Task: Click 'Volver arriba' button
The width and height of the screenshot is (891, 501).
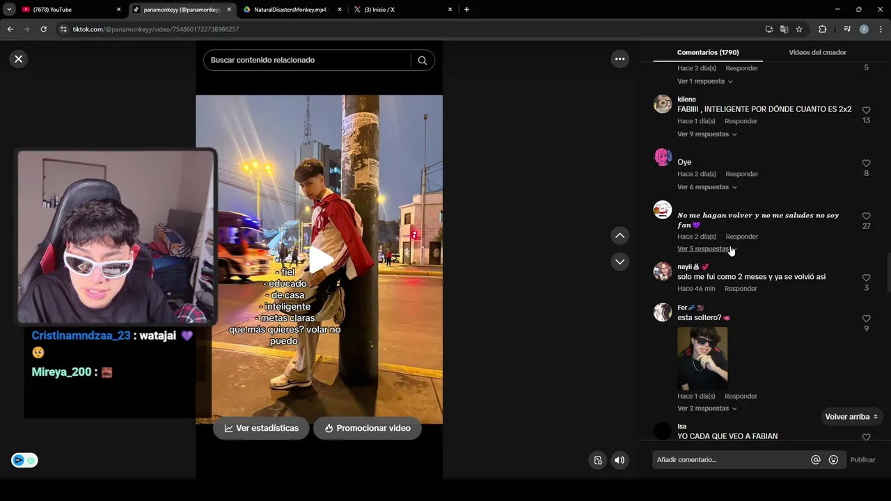Action: coord(851,417)
